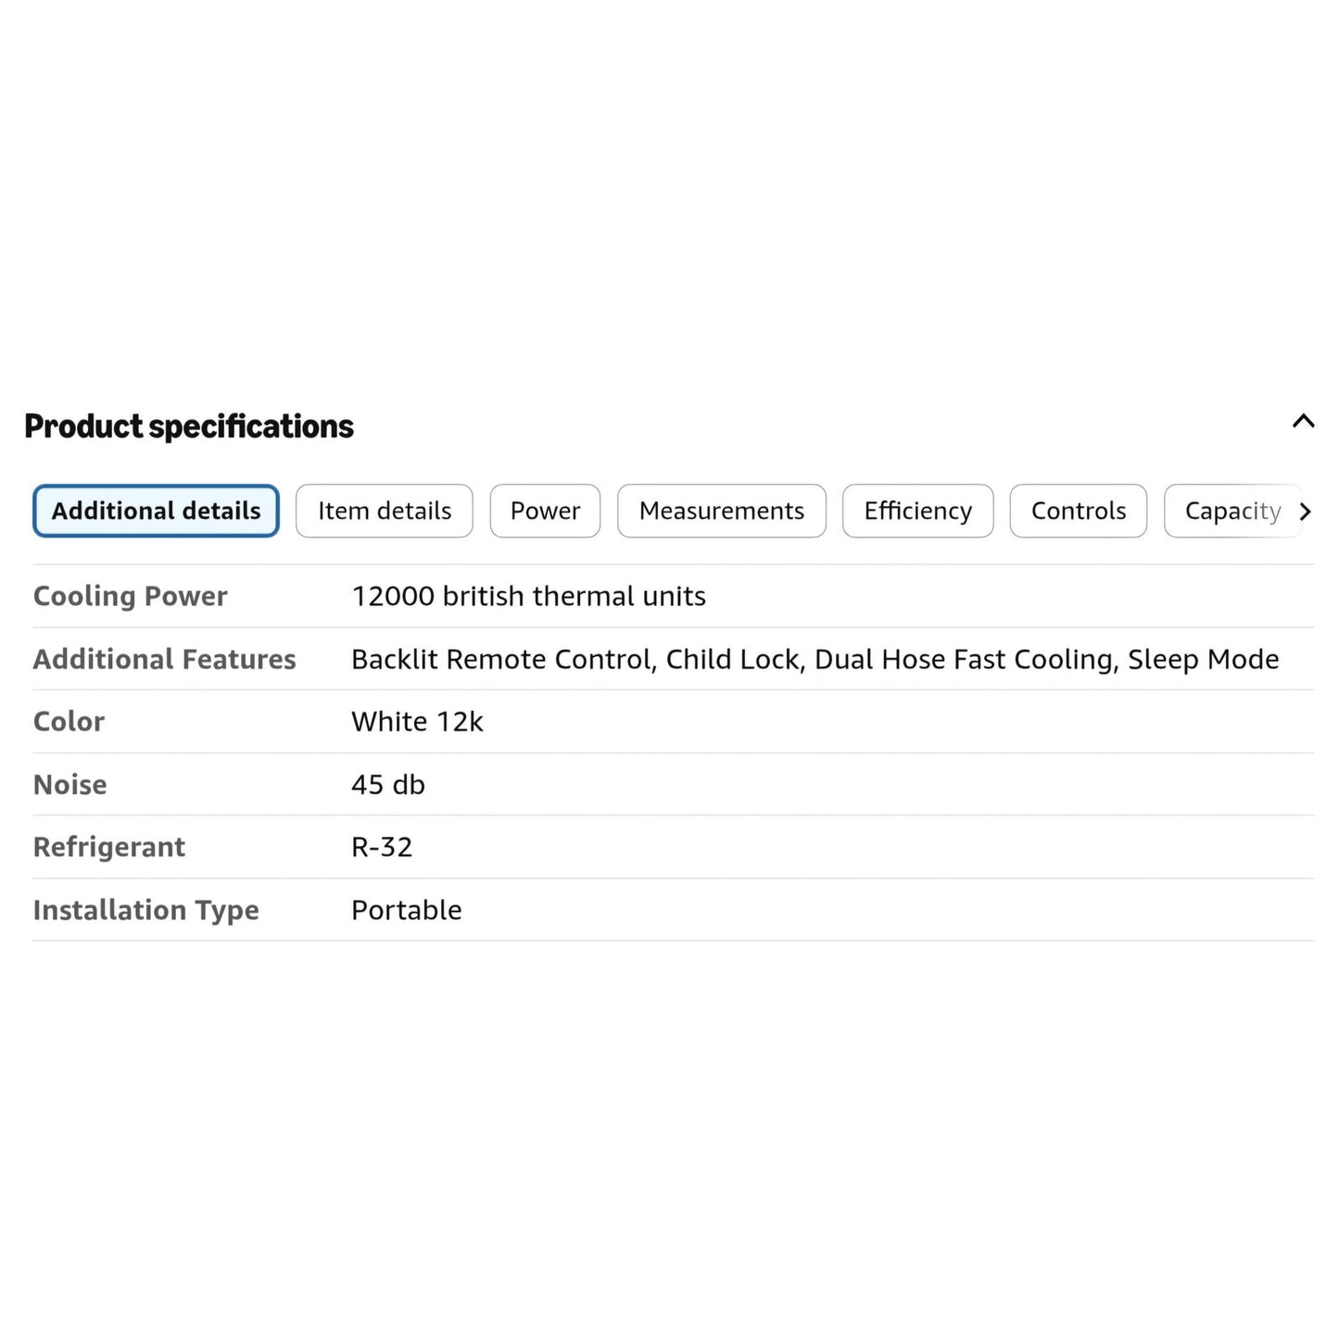
Task: Switch to the Power tab
Action: [545, 511]
